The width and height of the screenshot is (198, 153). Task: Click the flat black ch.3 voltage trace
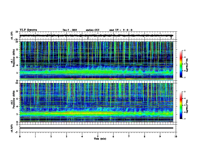(96, 128)
